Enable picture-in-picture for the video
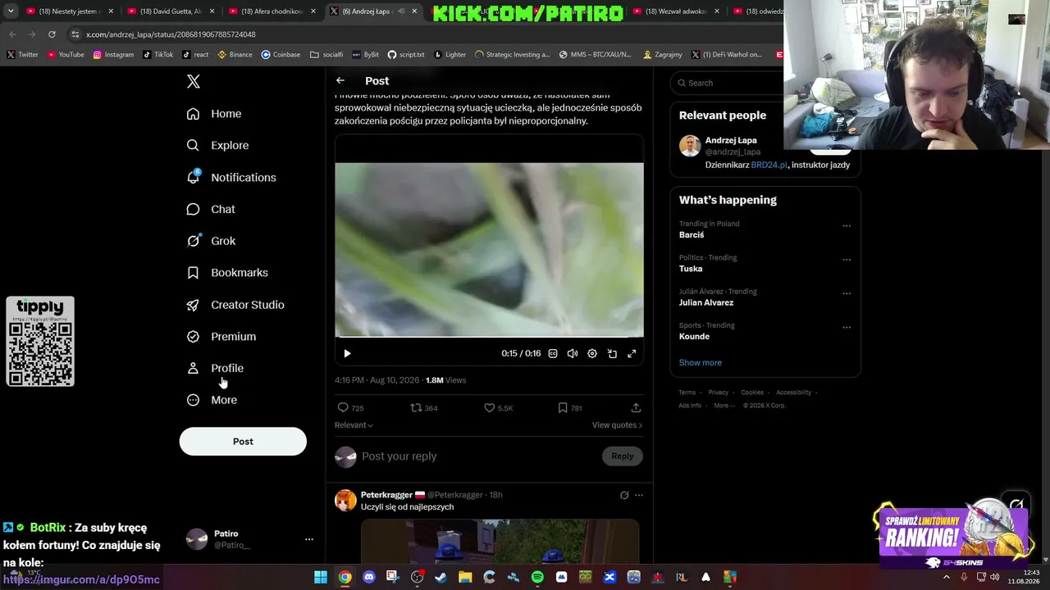 pos(612,354)
